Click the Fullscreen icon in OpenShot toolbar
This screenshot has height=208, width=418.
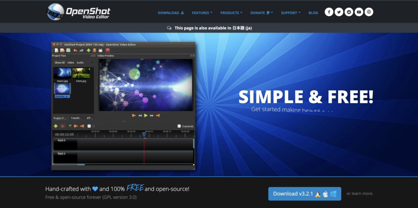pyautogui.click(x=100, y=50)
